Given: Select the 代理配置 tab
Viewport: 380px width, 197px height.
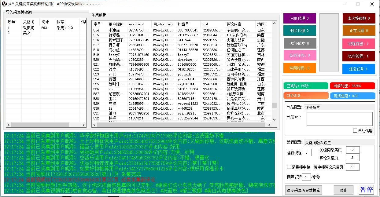Looking at the screenshot, I should tap(294, 107).
